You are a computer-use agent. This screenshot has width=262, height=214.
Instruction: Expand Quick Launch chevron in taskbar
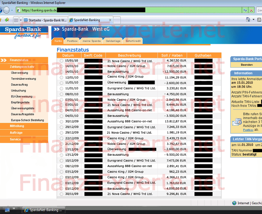pos(14,208)
